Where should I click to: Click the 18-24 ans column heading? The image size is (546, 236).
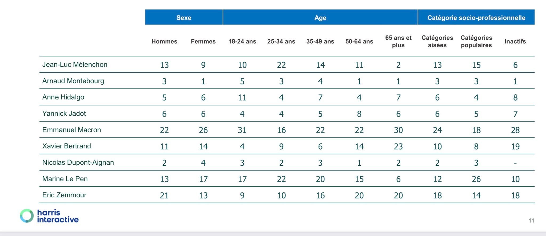(x=242, y=41)
